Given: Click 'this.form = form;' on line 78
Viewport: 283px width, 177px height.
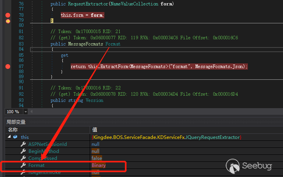Looking at the screenshot, I should click(82, 15).
